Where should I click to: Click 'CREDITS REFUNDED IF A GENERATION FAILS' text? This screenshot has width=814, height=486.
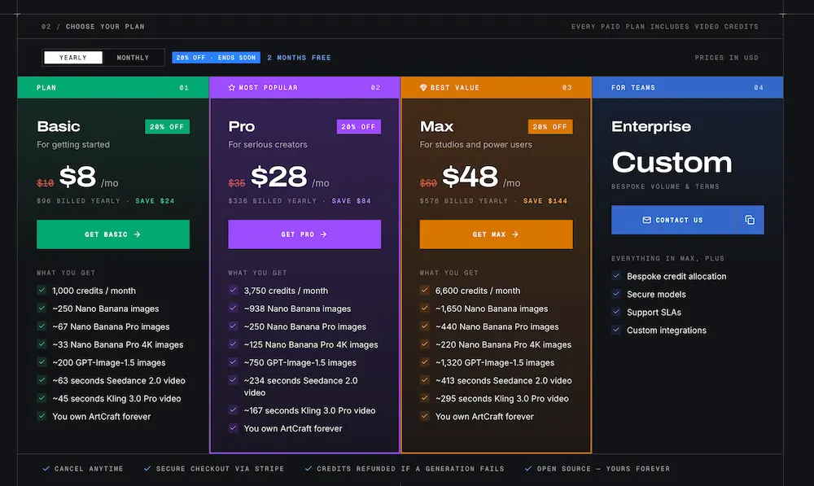[410, 468]
